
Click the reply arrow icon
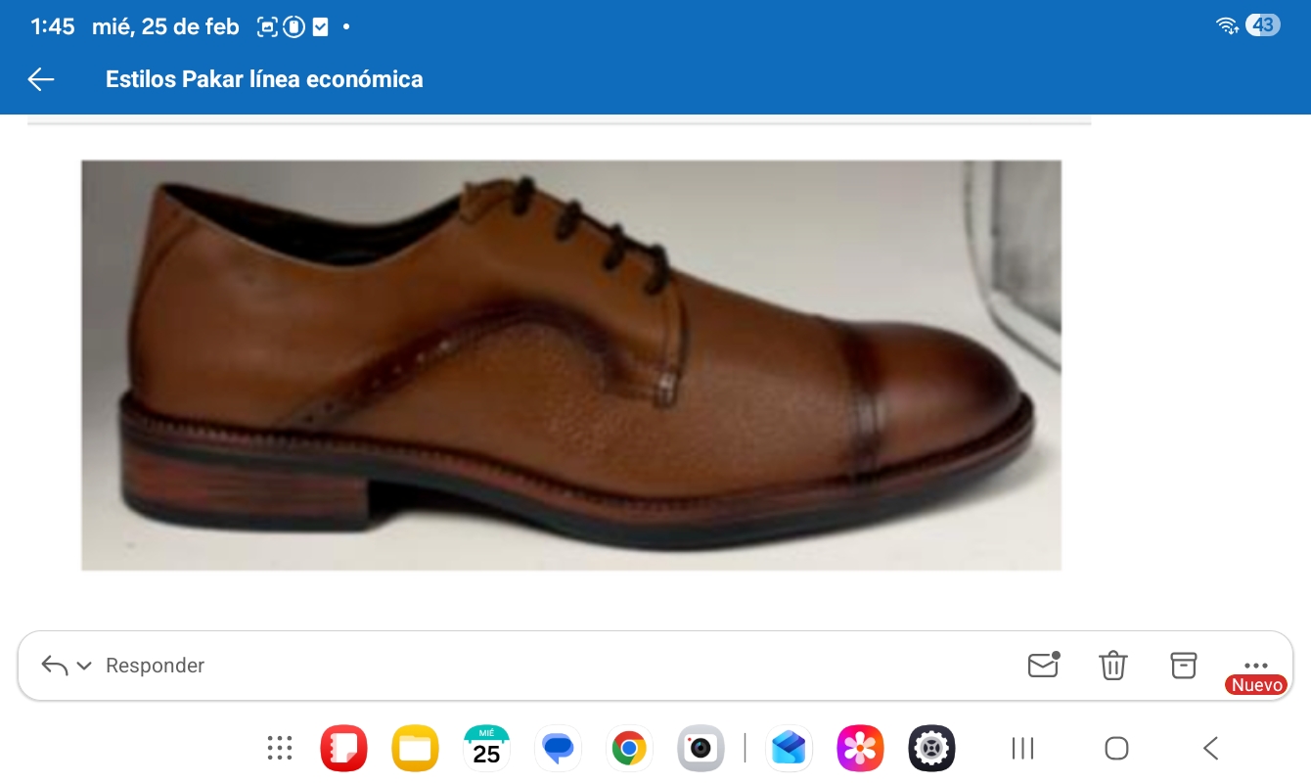(x=55, y=667)
